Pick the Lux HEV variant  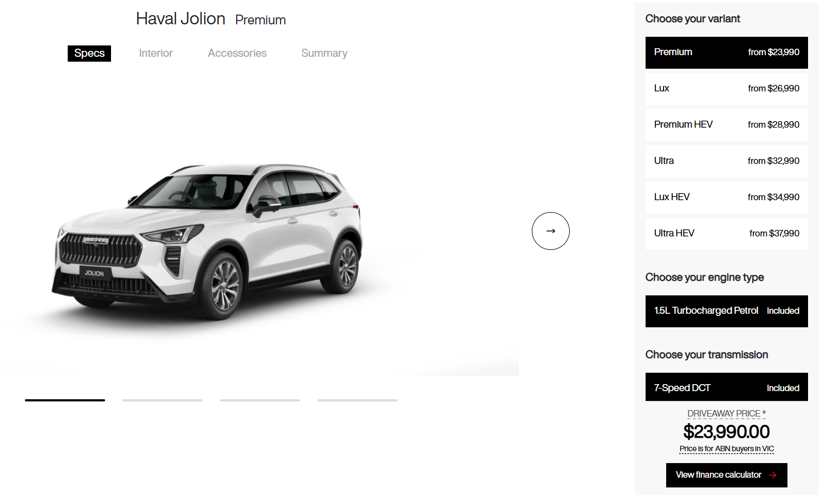(x=726, y=197)
